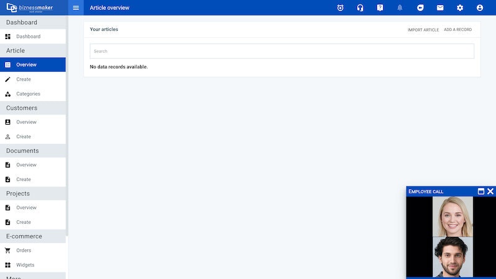496x279 pixels.
Task: Open Dashboard menu item
Action: (x=33, y=37)
